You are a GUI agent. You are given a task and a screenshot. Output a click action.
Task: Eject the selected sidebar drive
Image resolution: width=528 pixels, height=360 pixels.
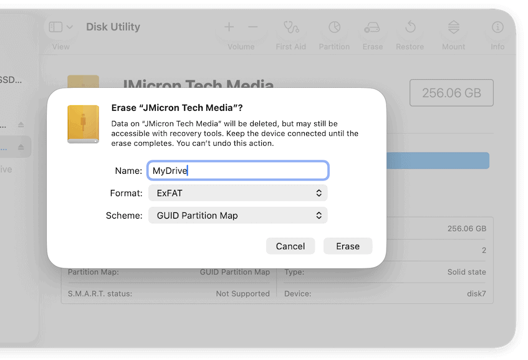(x=21, y=147)
